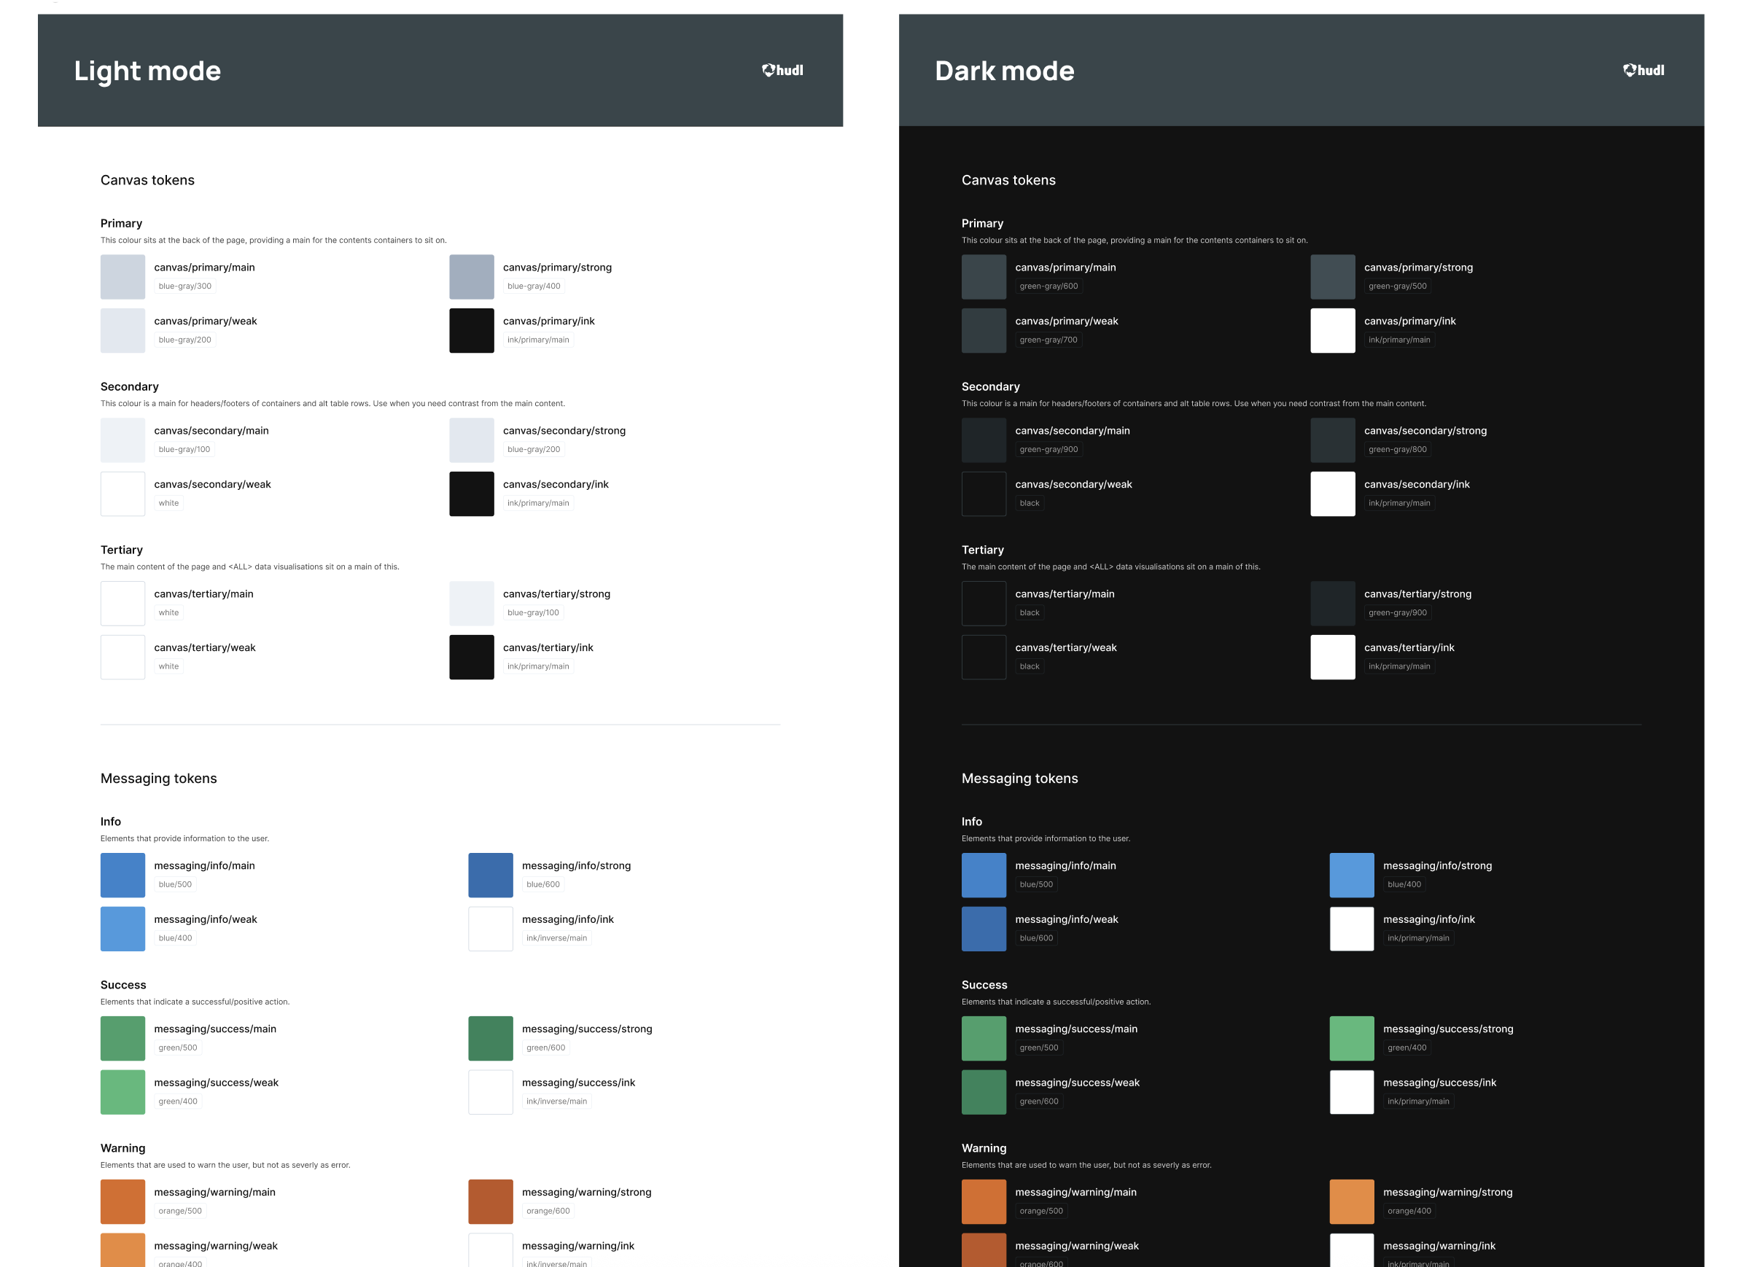
Task: Pick Light mode messaging/info/weak swatch
Action: 122,929
